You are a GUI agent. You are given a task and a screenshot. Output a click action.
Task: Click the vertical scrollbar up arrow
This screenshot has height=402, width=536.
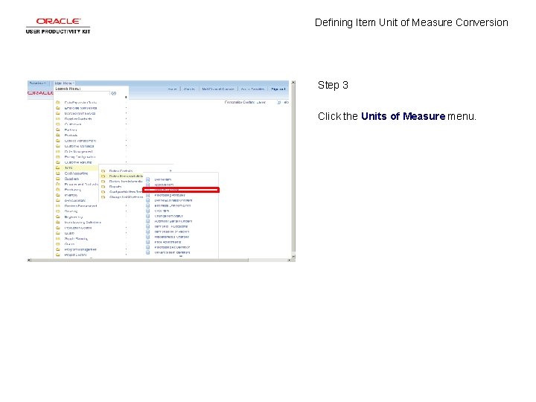point(293,83)
